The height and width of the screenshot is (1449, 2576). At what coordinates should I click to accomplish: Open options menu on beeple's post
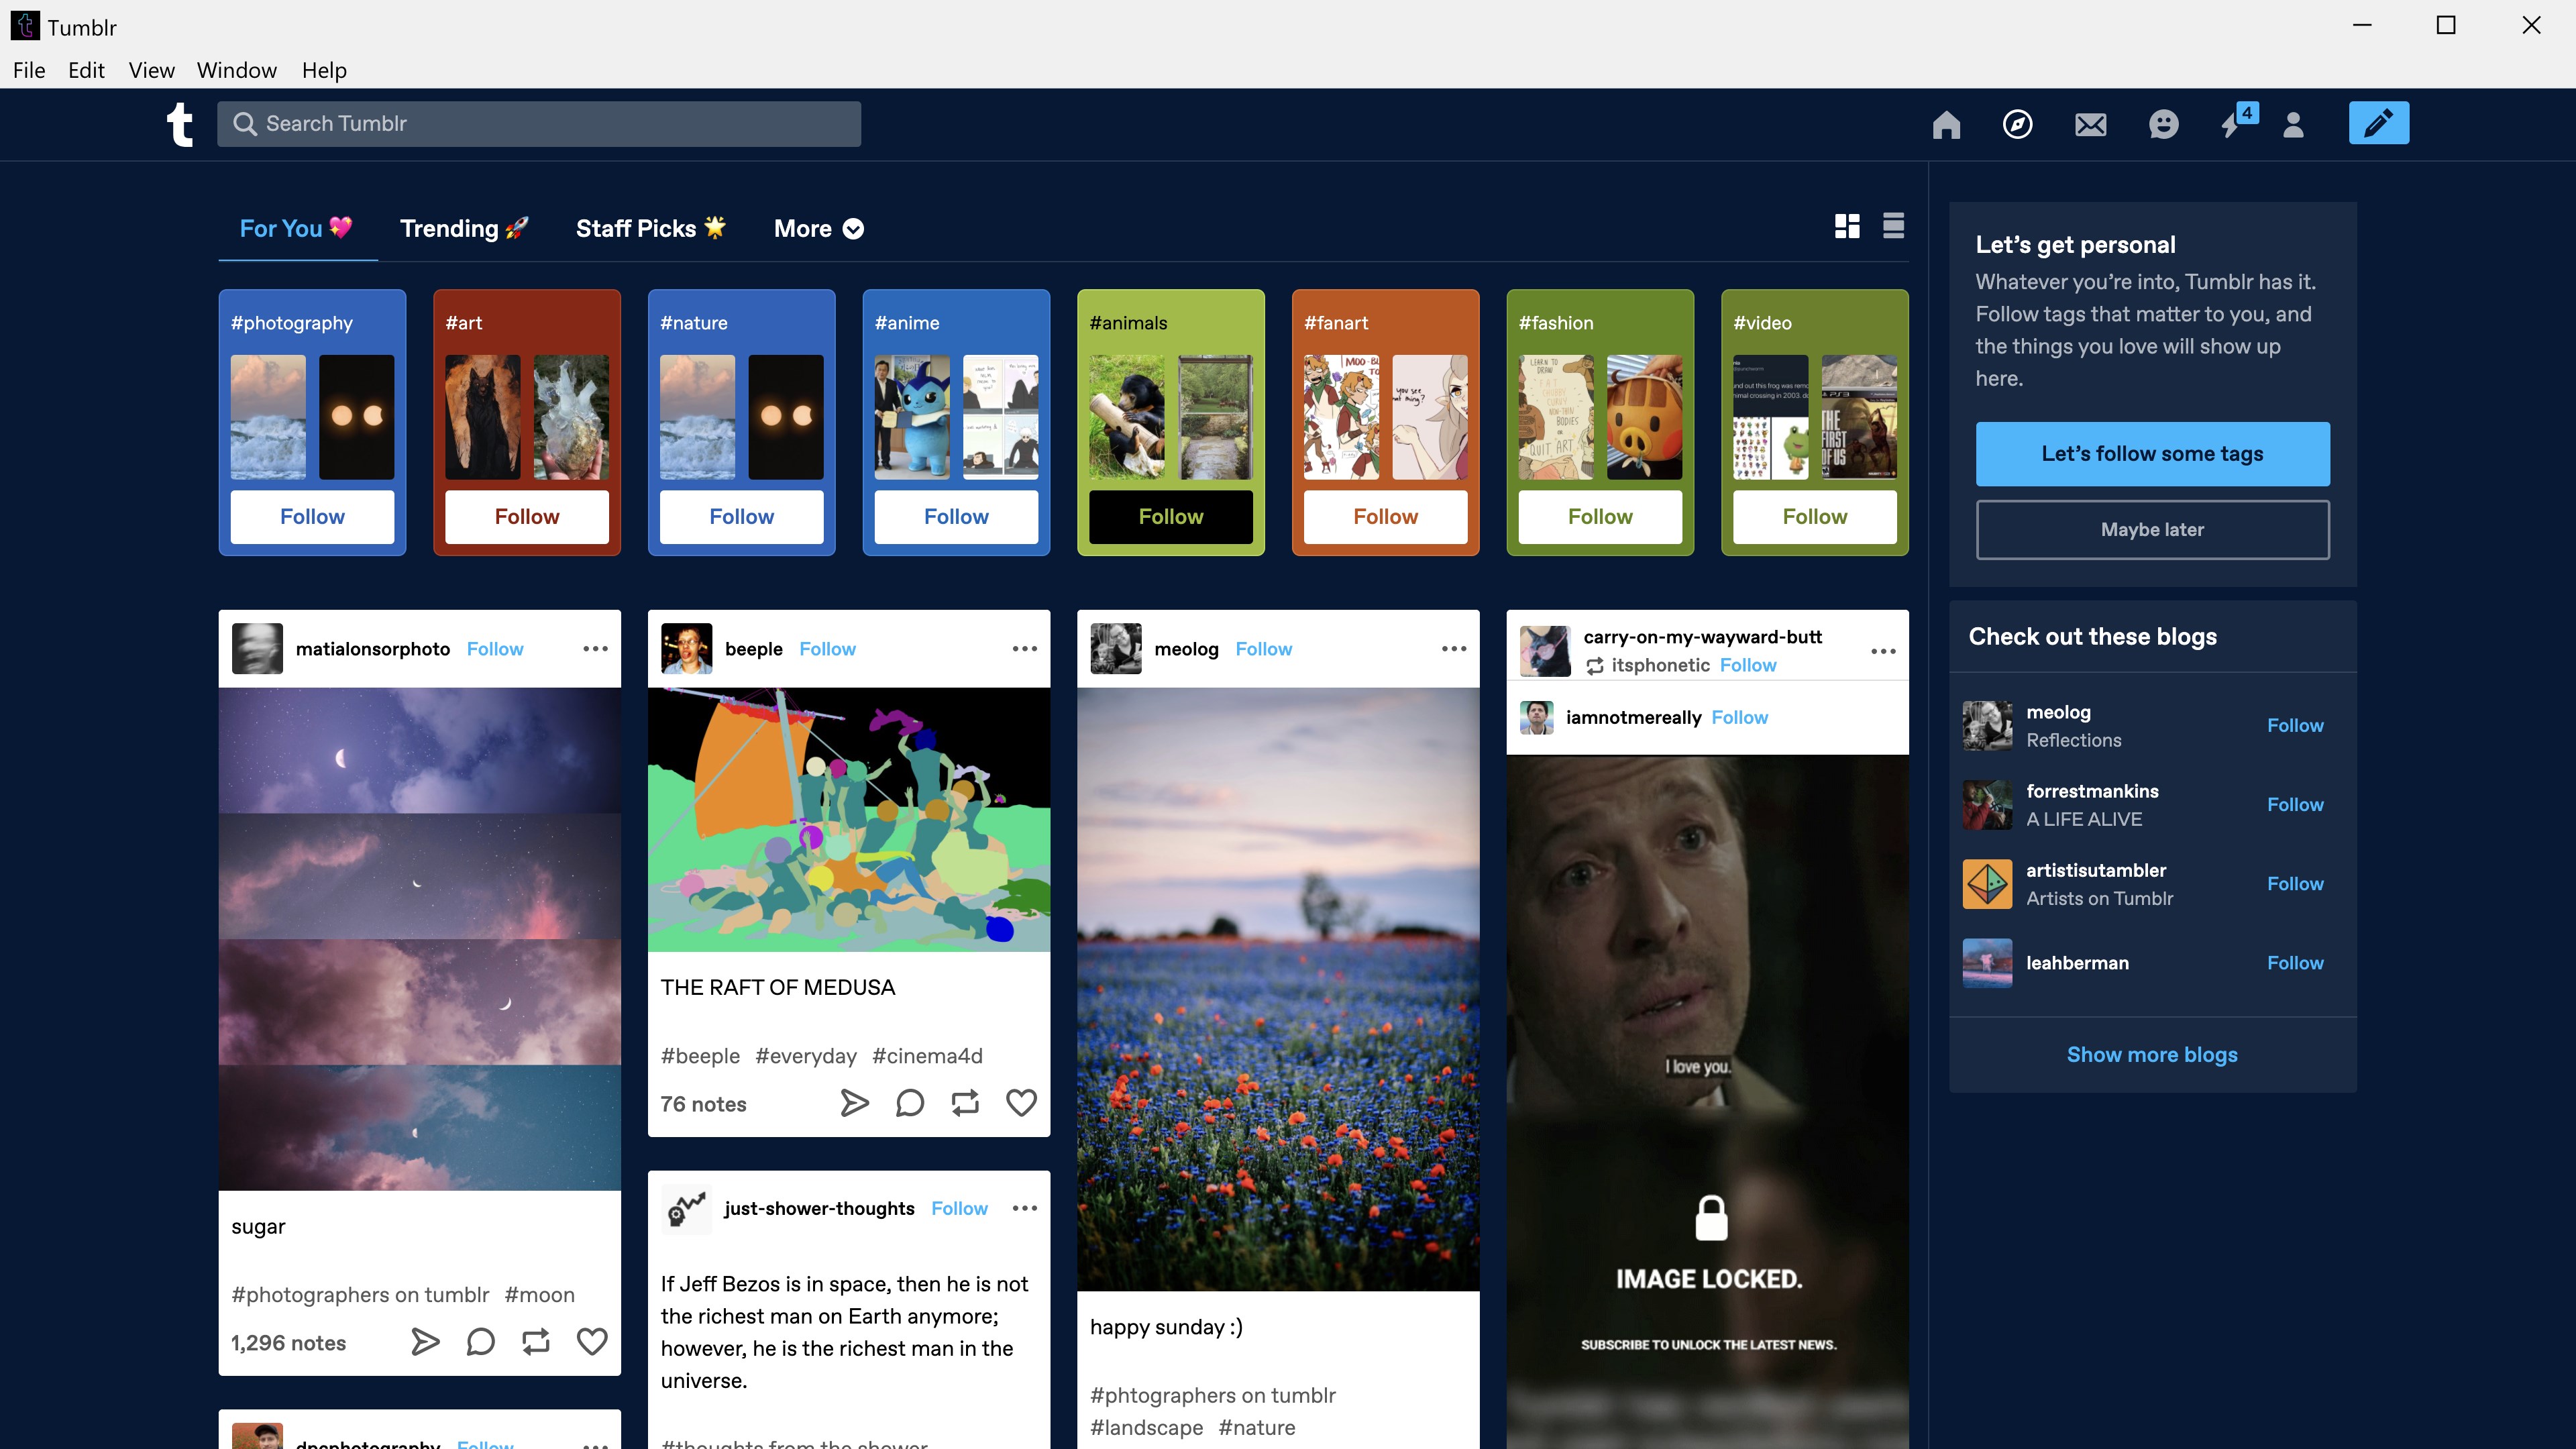click(x=1025, y=648)
